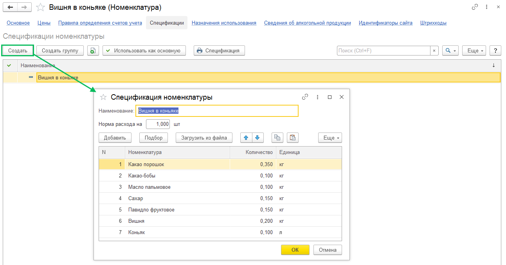Image resolution: width=506 pixels, height=265 pixels.
Task: Sort by the Наименование column arrow
Action: pyautogui.click(x=493, y=65)
